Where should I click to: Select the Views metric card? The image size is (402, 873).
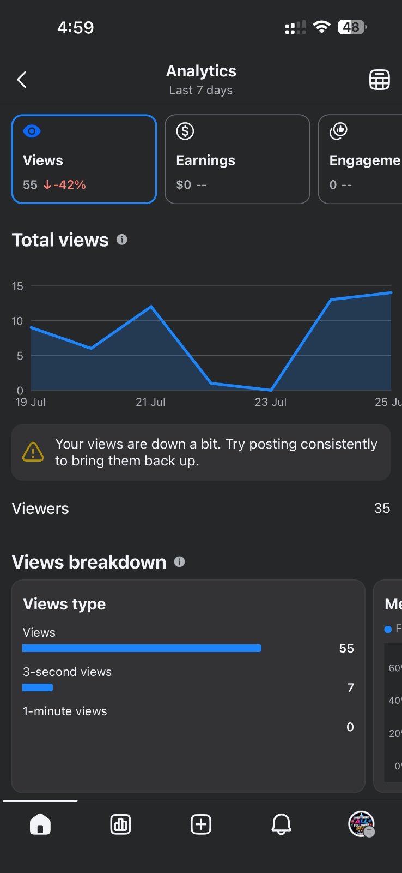(x=84, y=159)
